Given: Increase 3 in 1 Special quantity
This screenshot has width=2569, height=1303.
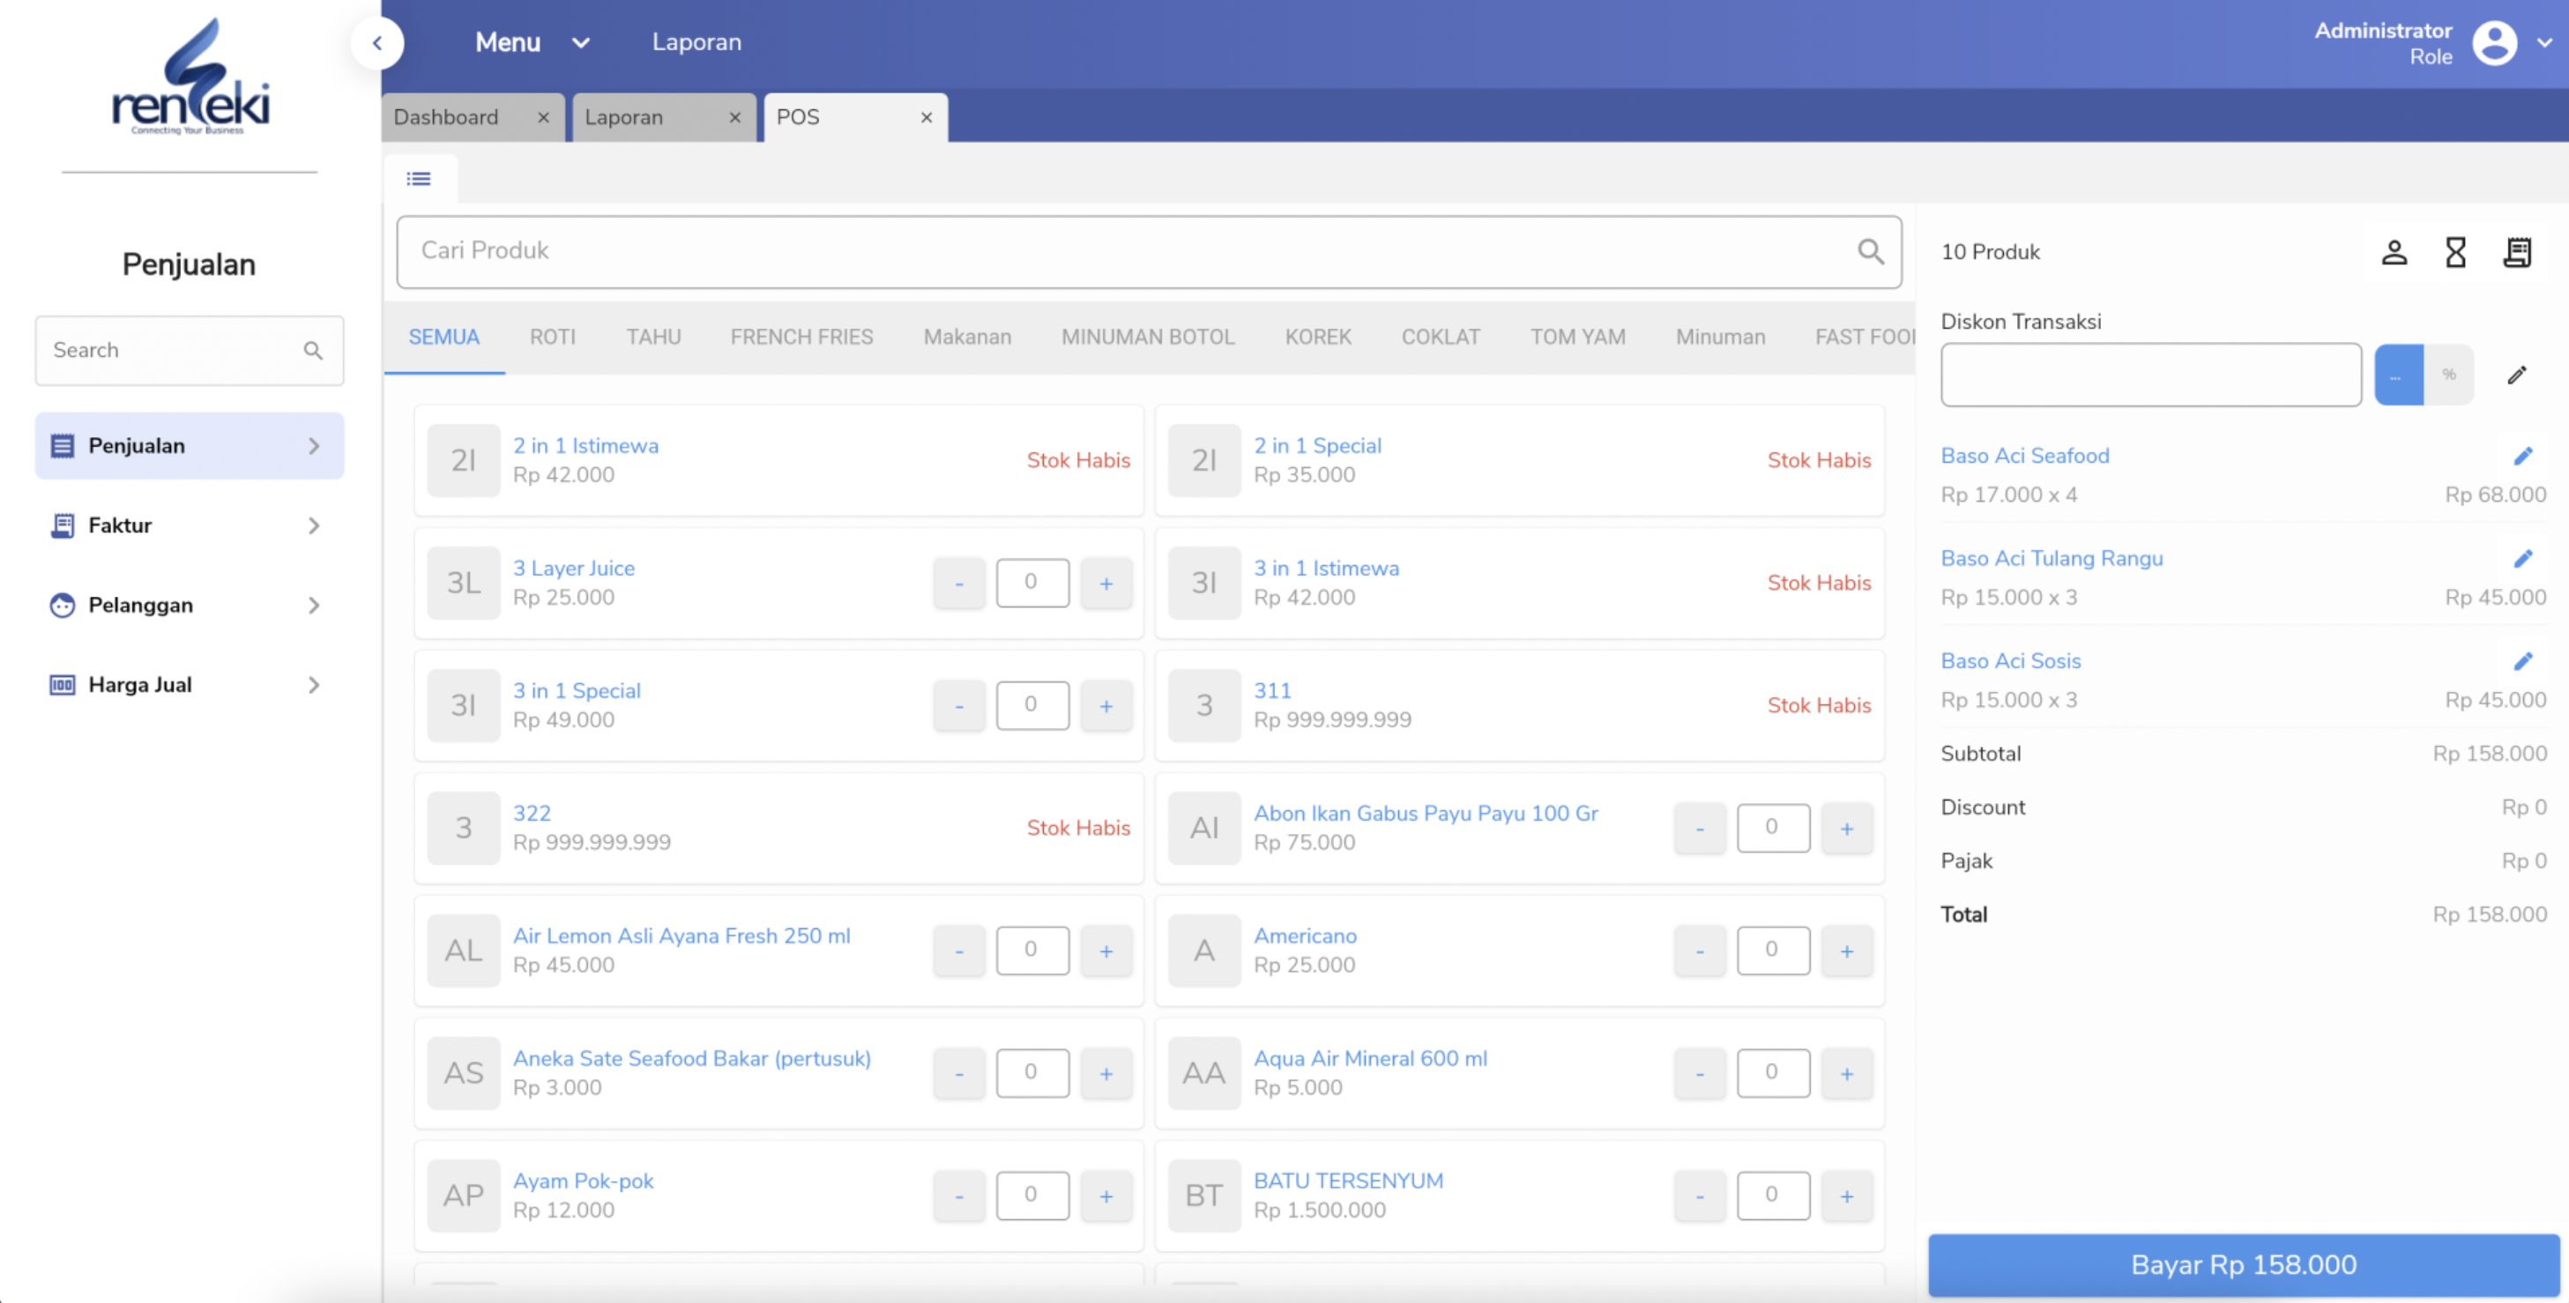Looking at the screenshot, I should point(1106,706).
